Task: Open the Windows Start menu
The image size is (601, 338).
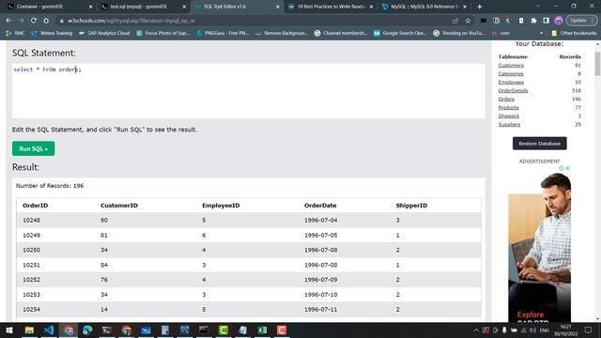Action: [x=9, y=330]
